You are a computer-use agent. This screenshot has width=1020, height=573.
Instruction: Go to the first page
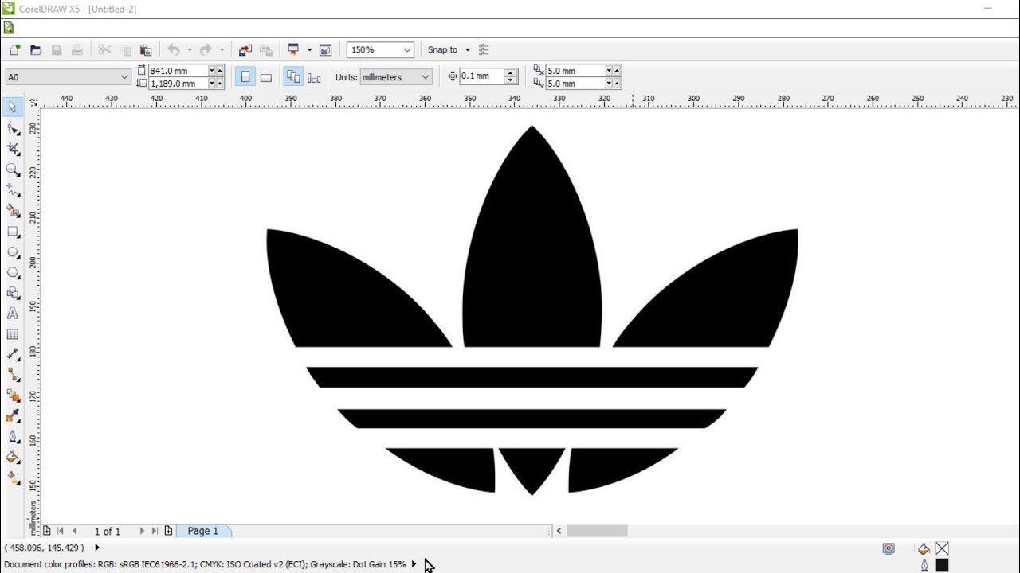(x=61, y=531)
